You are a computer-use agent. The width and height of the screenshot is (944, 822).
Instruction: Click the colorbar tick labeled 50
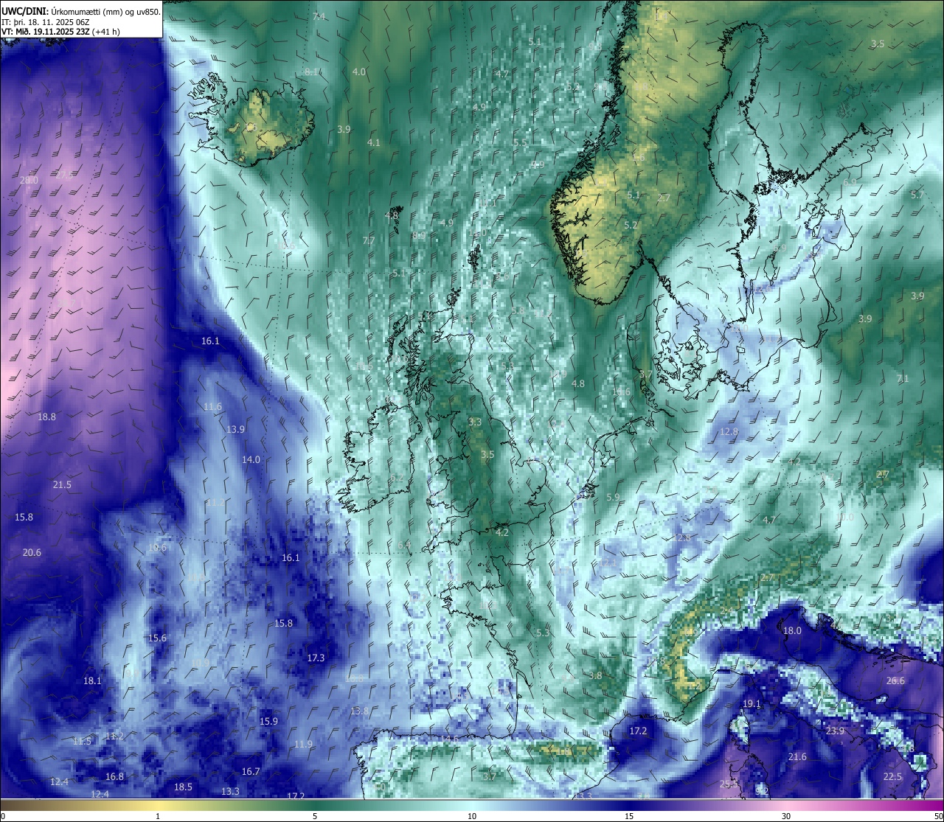[937, 816]
